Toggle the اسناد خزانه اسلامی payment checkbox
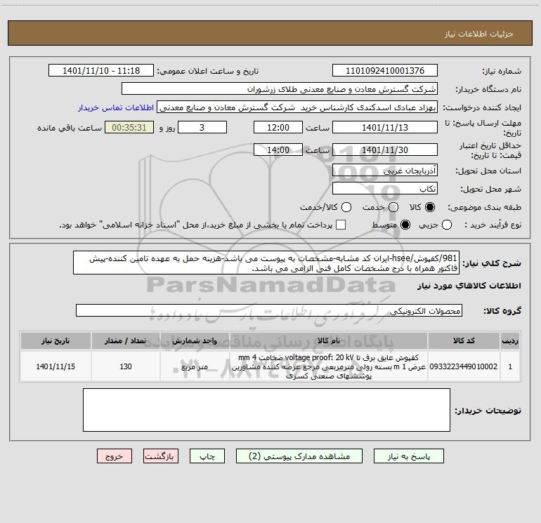This screenshot has width=541, height=523. (341, 225)
